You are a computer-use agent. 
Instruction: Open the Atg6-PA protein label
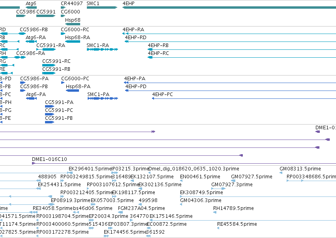pos(36,94)
